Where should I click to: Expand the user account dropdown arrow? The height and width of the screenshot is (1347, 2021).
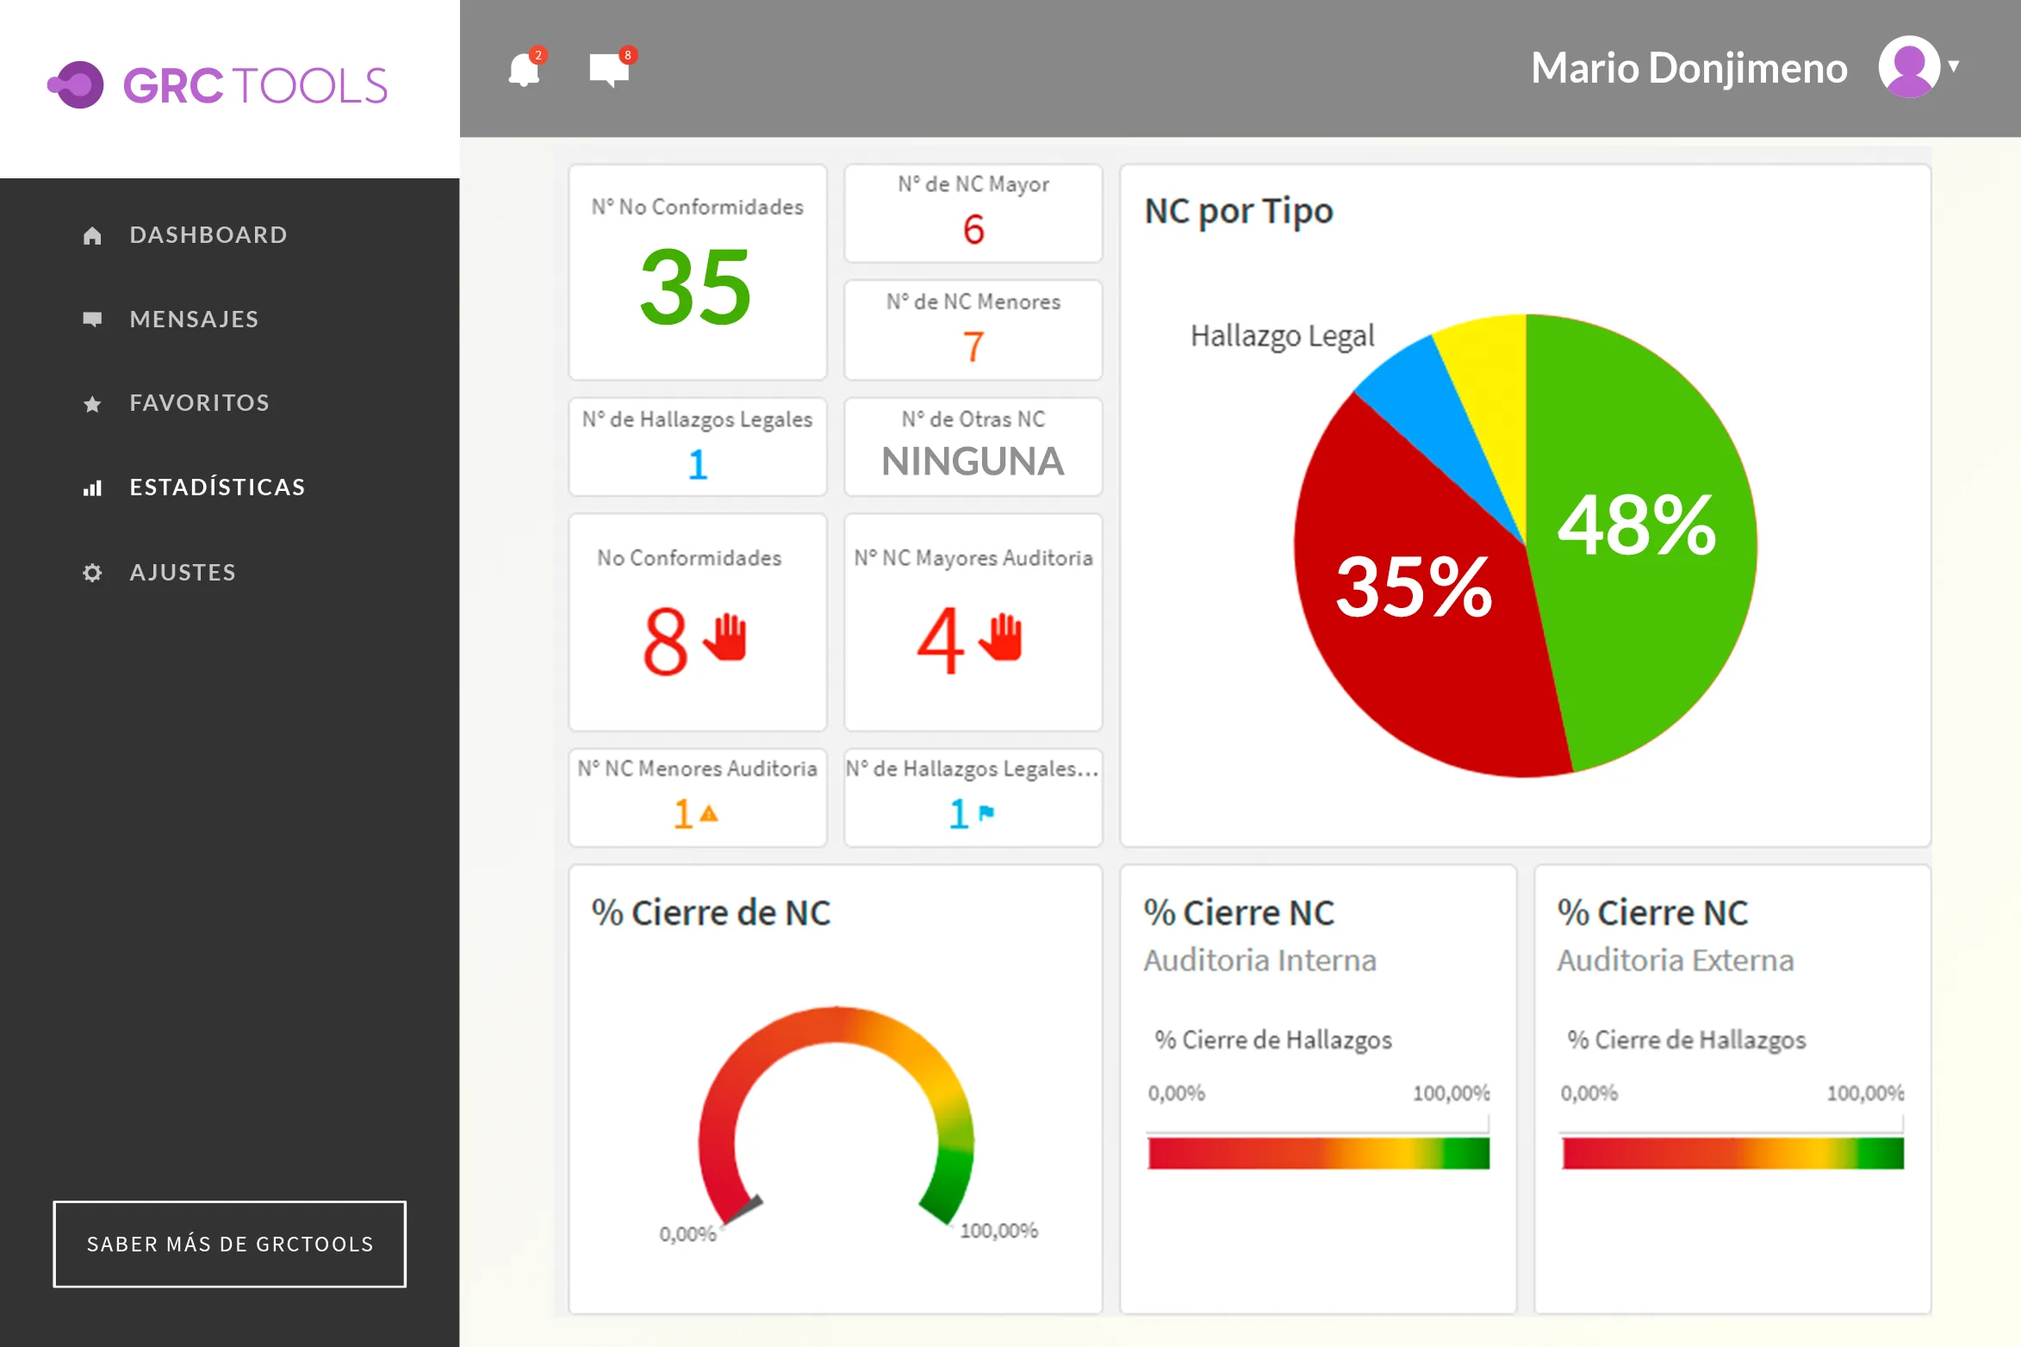click(1954, 66)
